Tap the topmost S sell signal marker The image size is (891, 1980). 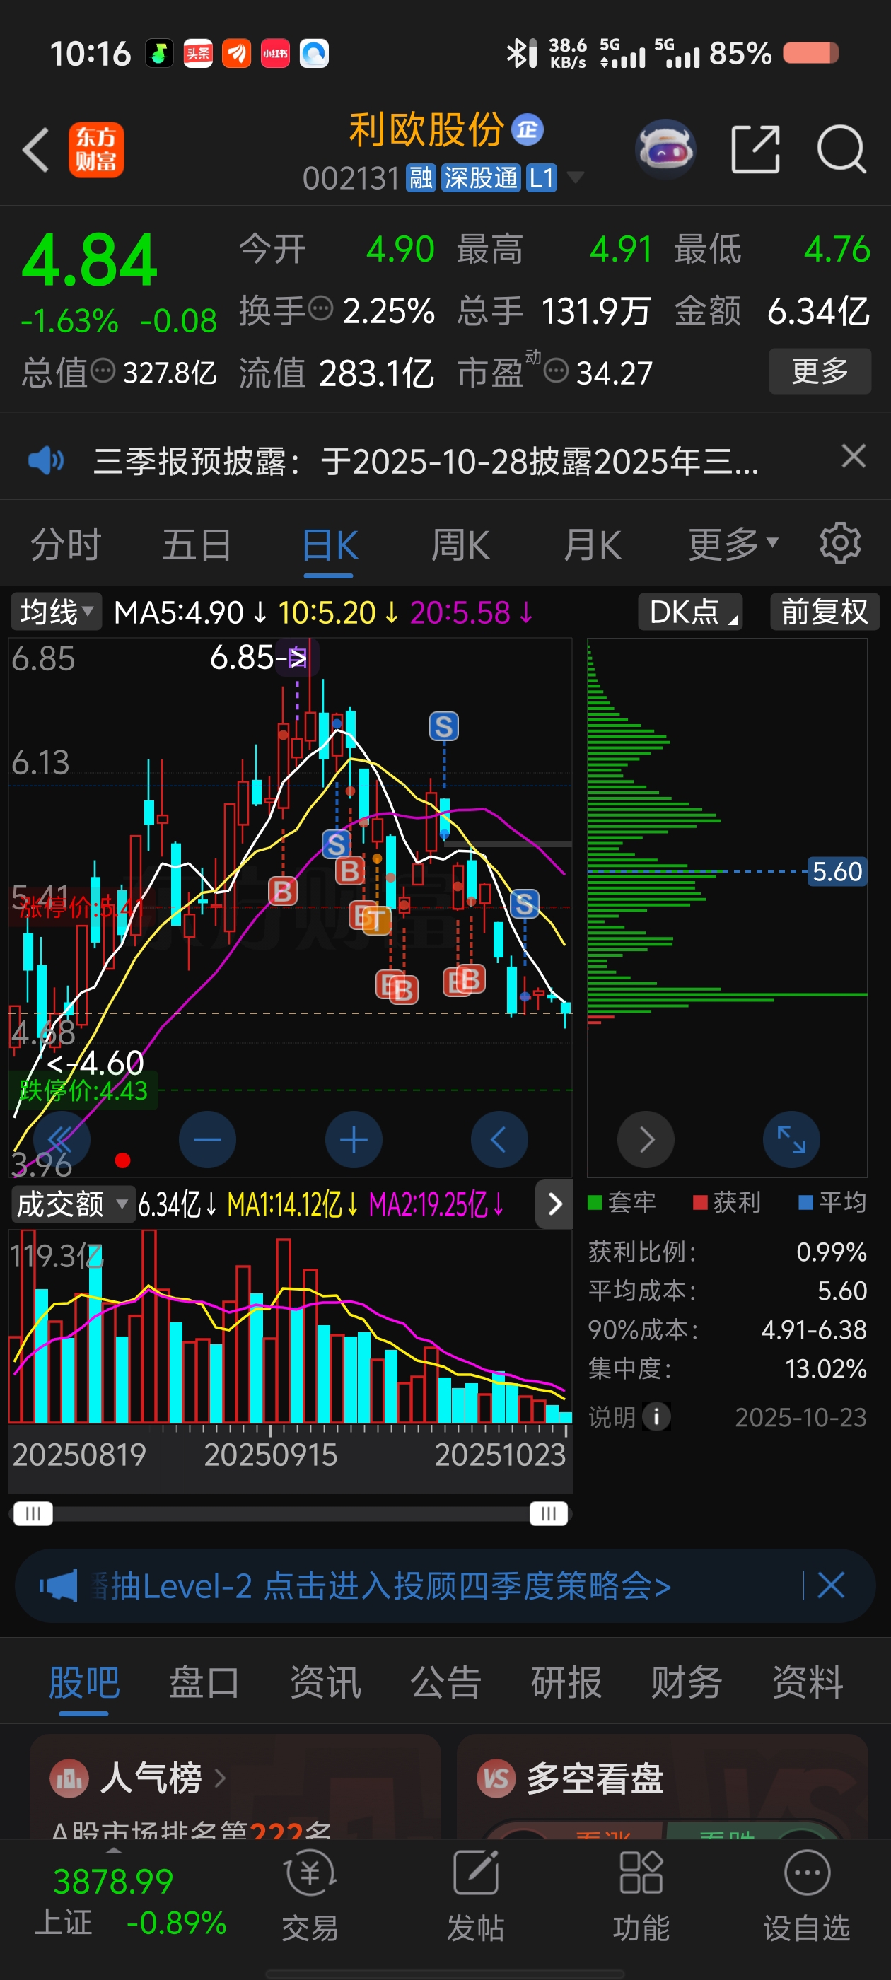(443, 726)
